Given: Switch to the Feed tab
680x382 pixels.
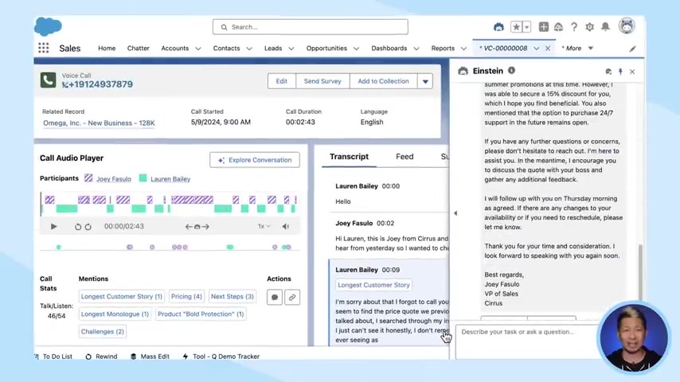Looking at the screenshot, I should coord(404,157).
